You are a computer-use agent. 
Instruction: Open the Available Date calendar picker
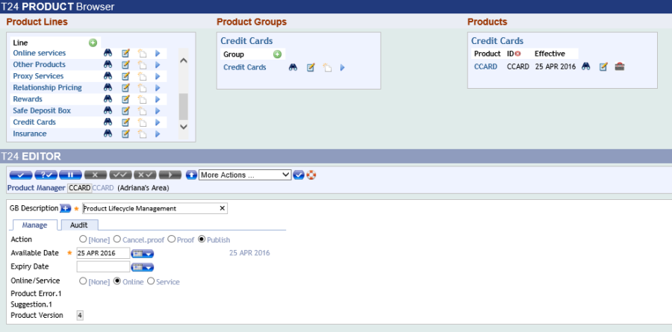[x=143, y=254]
